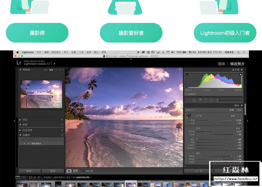The height and width of the screenshot is (187, 262).
Task: Click the 粘贴 button
Action: [53, 171]
